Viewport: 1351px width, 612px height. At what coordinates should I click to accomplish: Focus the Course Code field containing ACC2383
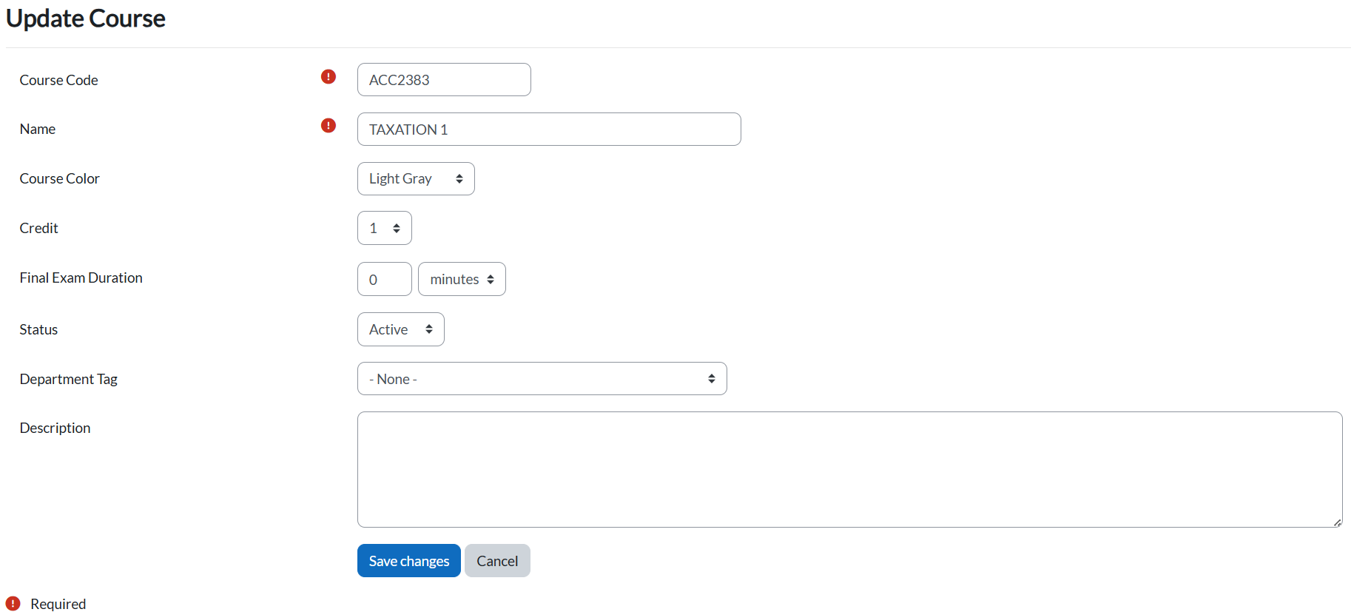(x=444, y=80)
